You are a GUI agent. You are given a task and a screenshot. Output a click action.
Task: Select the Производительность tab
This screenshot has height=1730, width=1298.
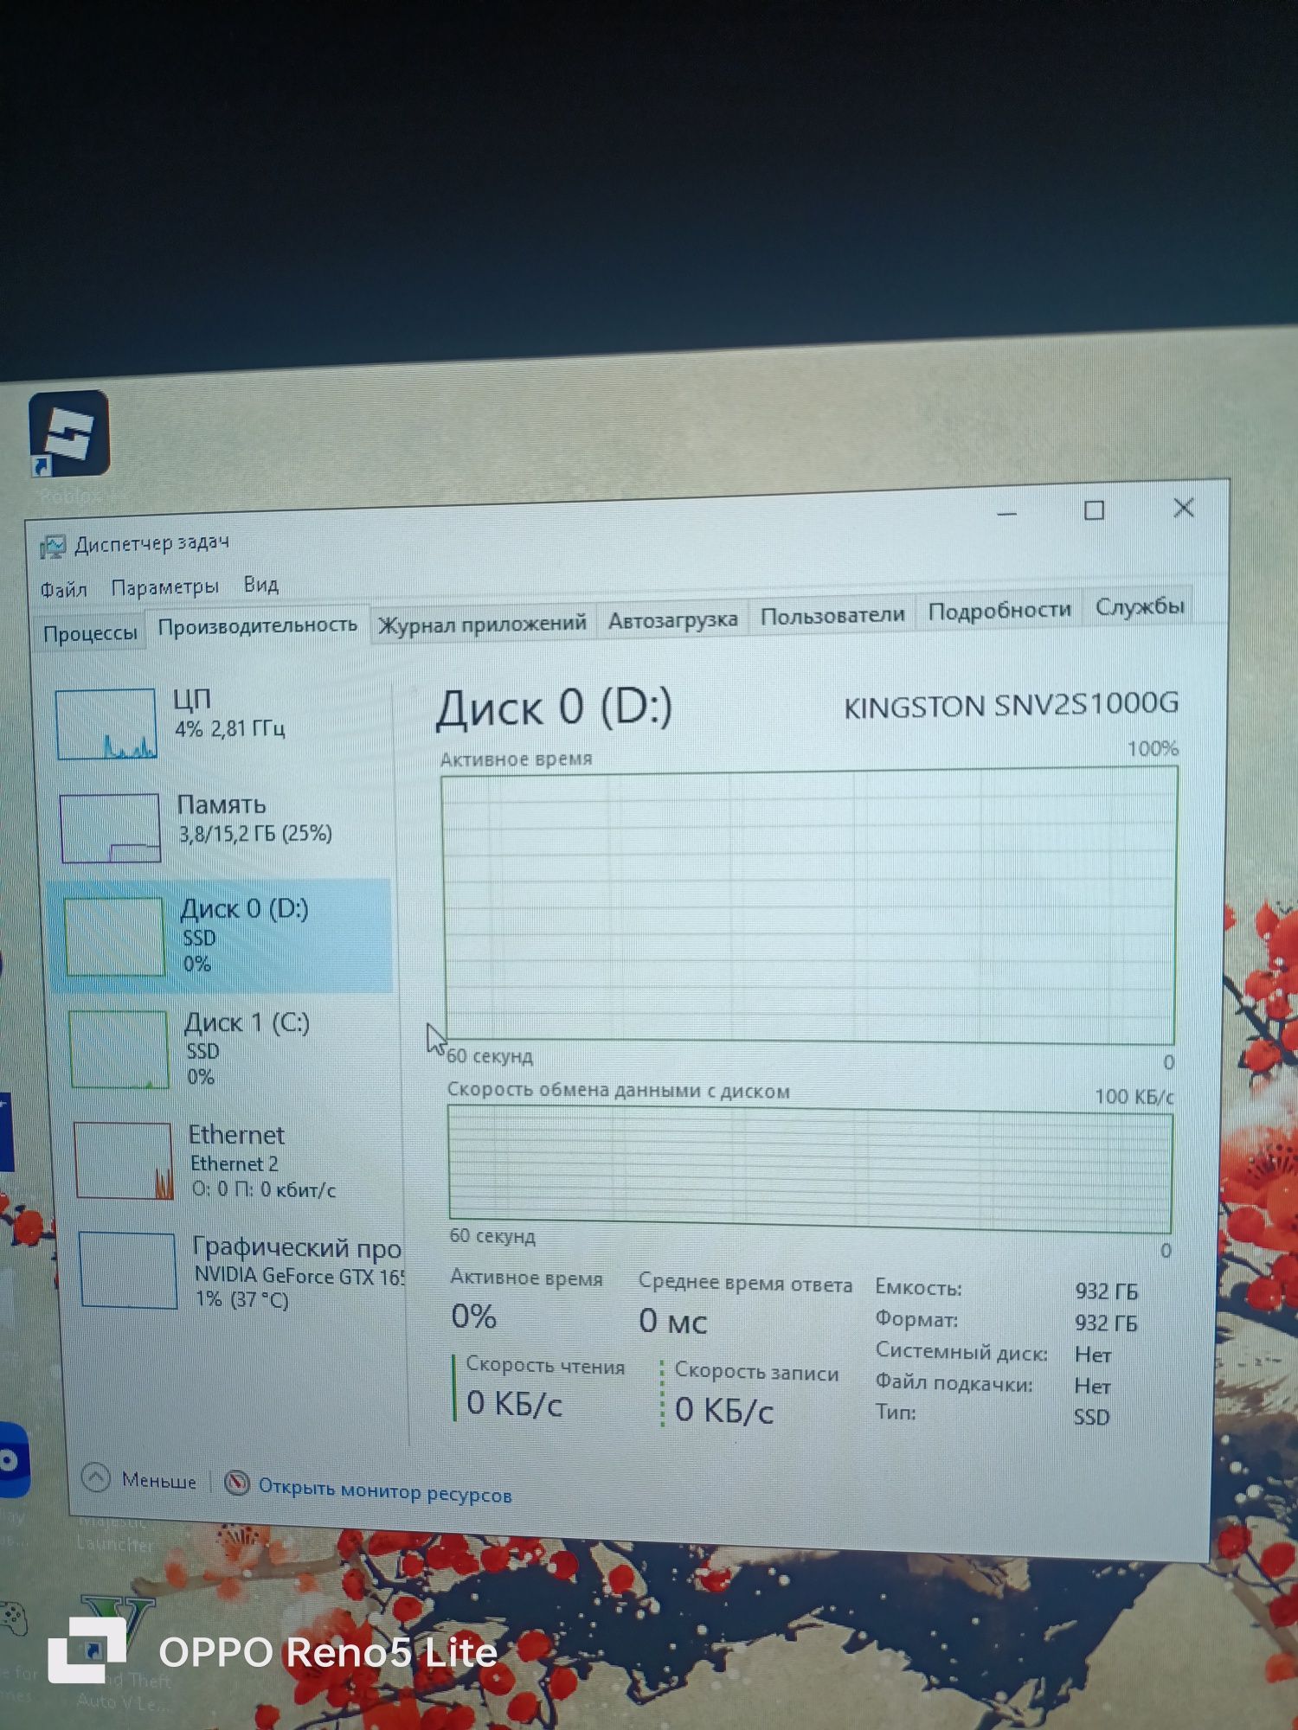point(257,625)
